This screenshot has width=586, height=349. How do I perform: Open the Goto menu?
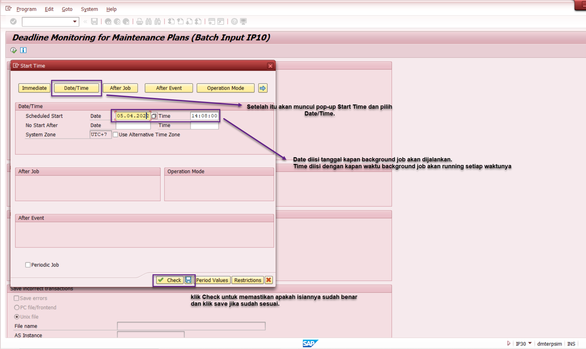click(x=67, y=9)
